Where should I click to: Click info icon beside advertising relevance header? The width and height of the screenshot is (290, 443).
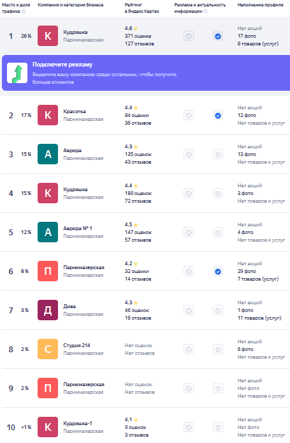pos(205,12)
